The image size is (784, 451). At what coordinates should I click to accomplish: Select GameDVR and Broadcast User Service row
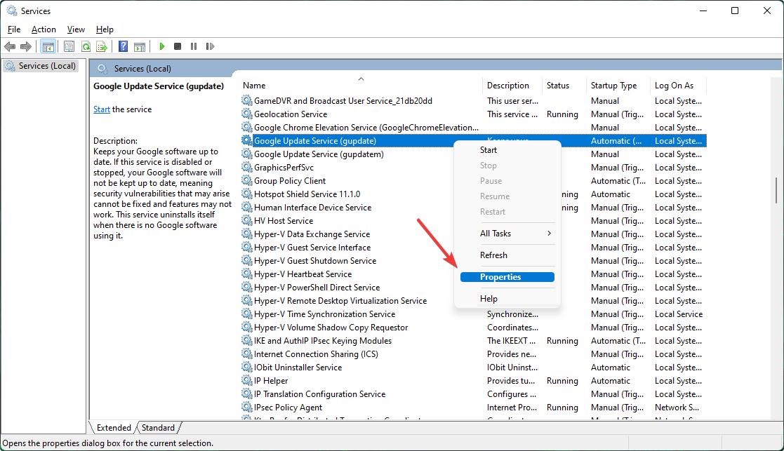pos(473,101)
